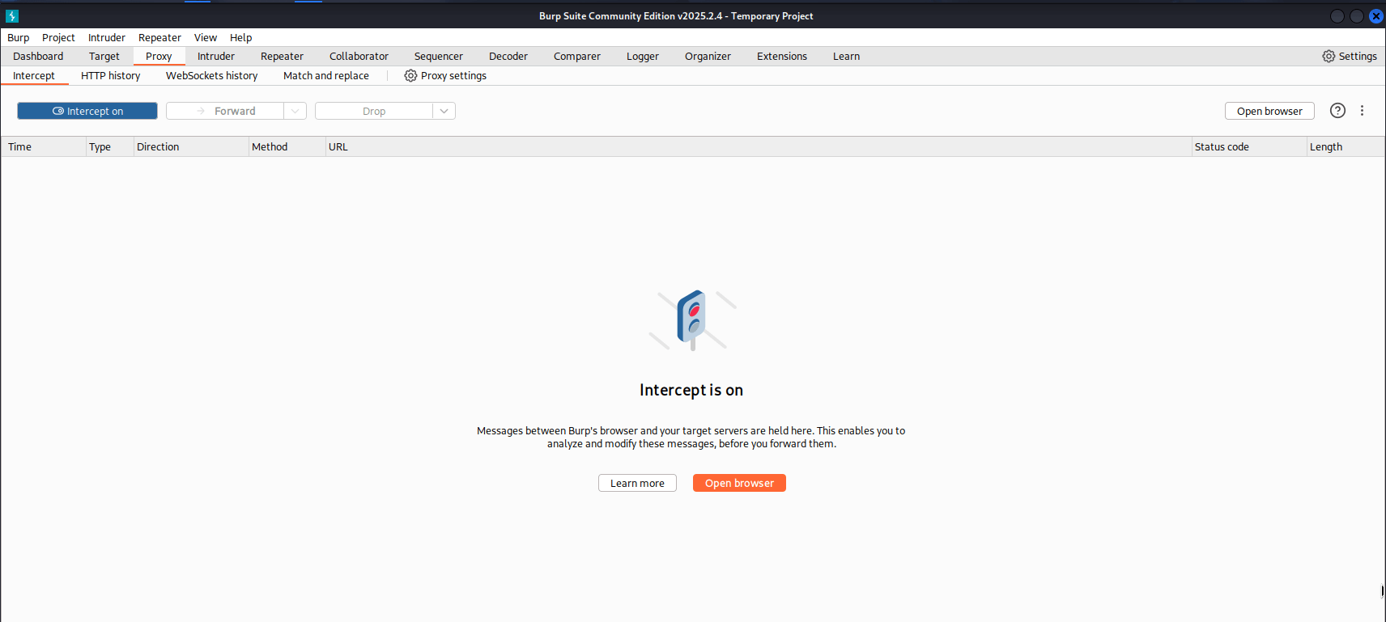1386x622 pixels.
Task: Switch to the HTTP history sub-tab
Action: point(111,76)
